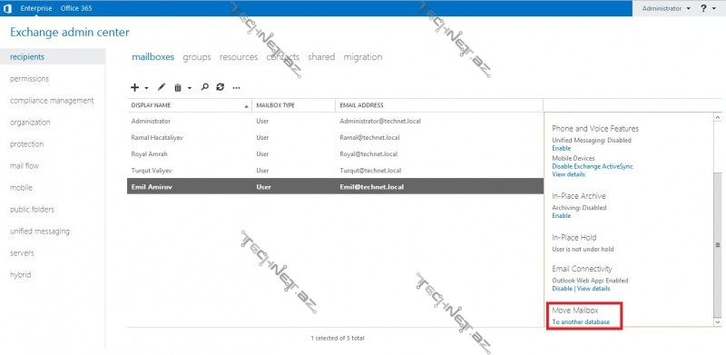Open the mail flow section

(x=25, y=166)
